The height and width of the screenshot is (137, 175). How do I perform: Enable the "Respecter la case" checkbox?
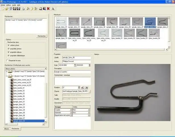[x=7, y=61]
